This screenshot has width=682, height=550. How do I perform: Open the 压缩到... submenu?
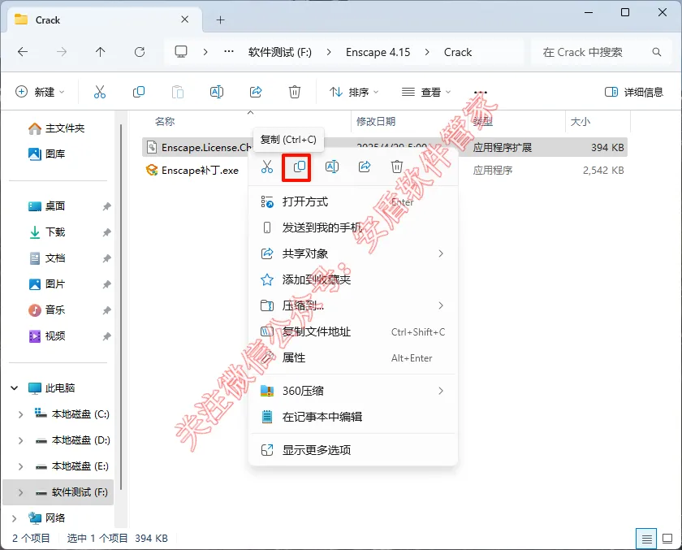pyautogui.click(x=353, y=306)
